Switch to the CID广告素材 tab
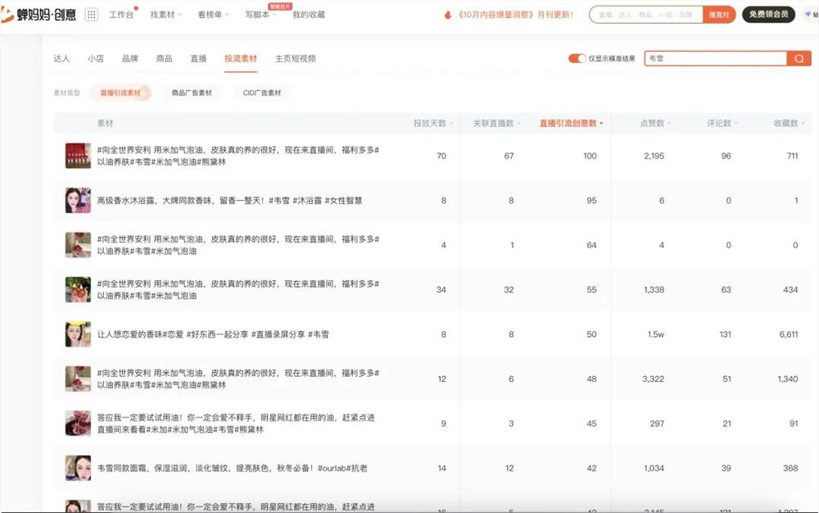819x513 pixels. [264, 92]
